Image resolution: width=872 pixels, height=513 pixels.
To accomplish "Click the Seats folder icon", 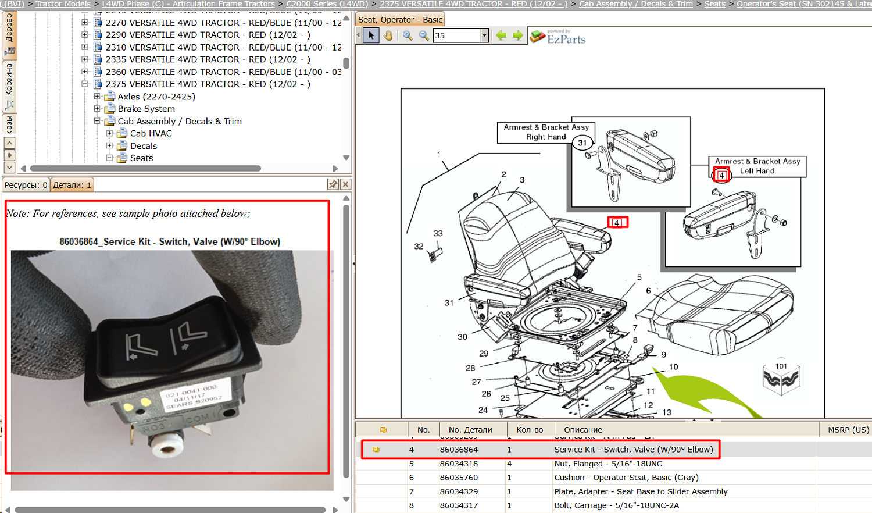I will coord(122,158).
